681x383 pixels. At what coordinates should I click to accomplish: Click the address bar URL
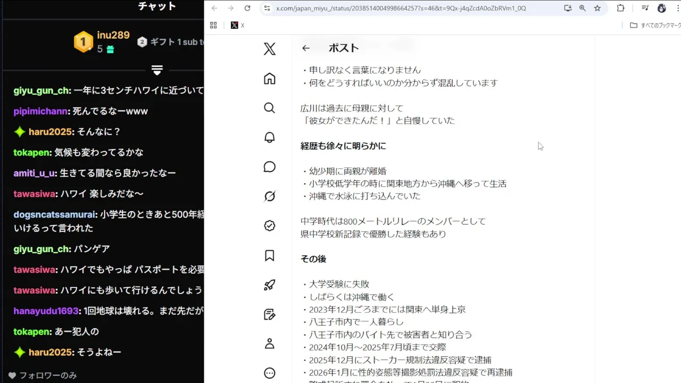[x=401, y=8]
